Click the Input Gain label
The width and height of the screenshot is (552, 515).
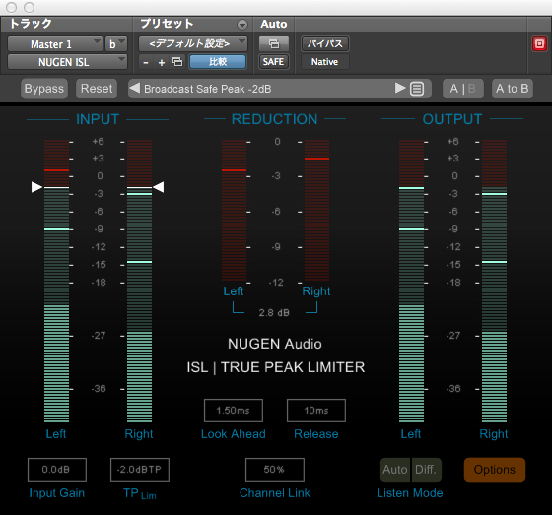click(57, 493)
